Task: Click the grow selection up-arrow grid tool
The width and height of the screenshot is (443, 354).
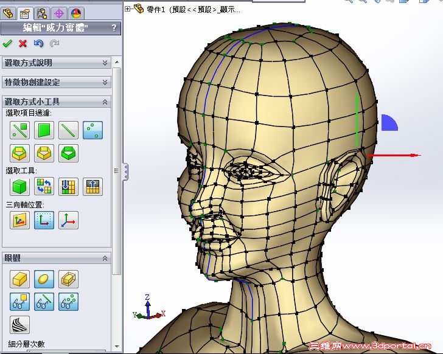Action: coord(92,187)
